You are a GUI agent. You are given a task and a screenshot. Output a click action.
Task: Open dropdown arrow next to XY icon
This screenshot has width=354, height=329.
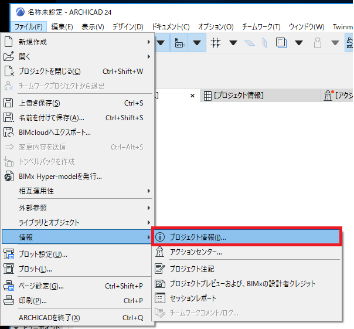[197, 42]
